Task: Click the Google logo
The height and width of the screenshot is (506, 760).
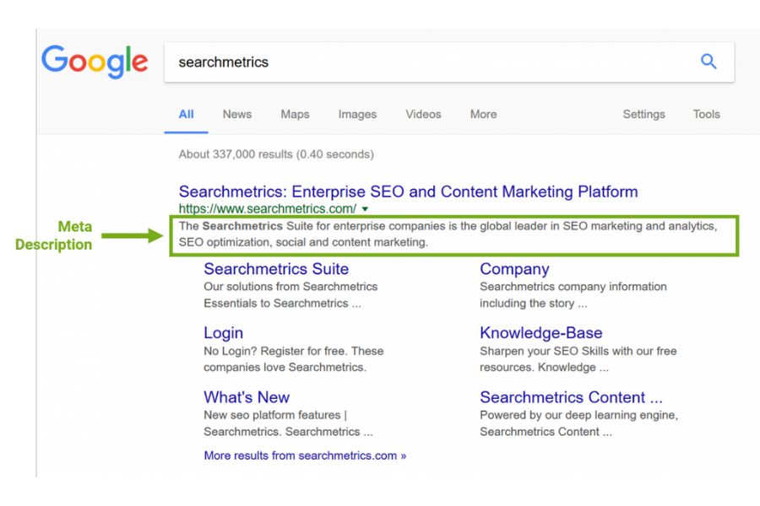Action: (x=95, y=62)
